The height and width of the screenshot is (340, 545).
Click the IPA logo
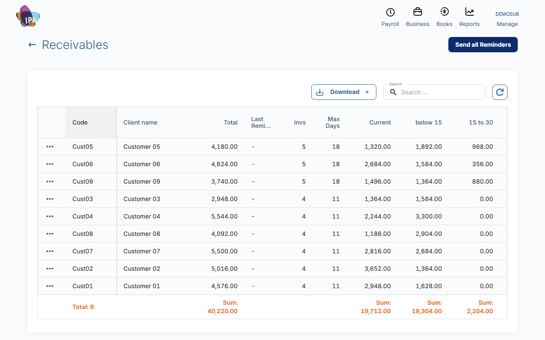[28, 17]
